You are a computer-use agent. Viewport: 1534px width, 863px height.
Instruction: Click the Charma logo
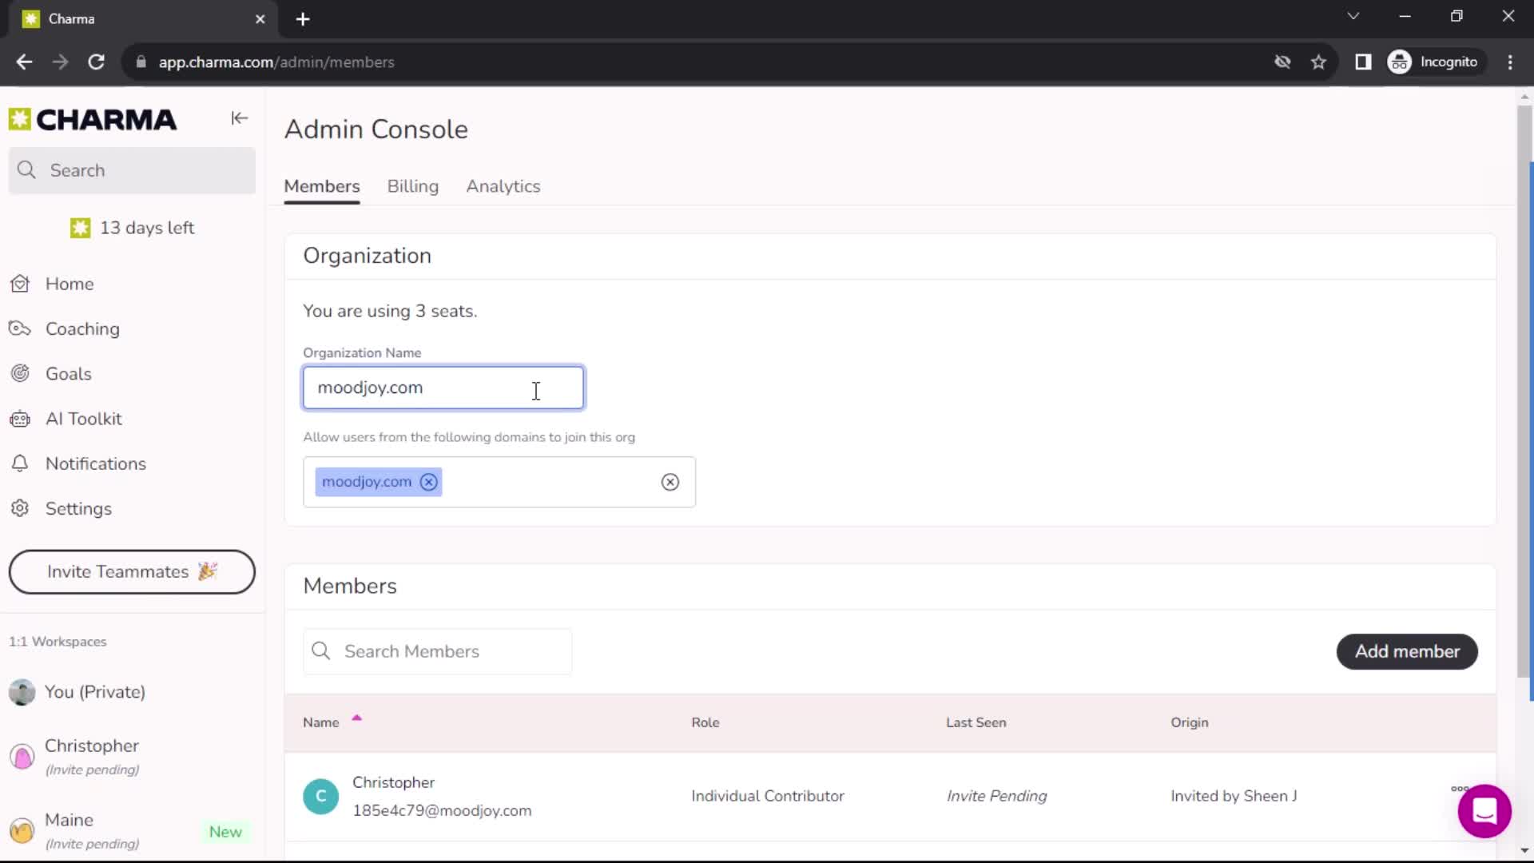(93, 119)
